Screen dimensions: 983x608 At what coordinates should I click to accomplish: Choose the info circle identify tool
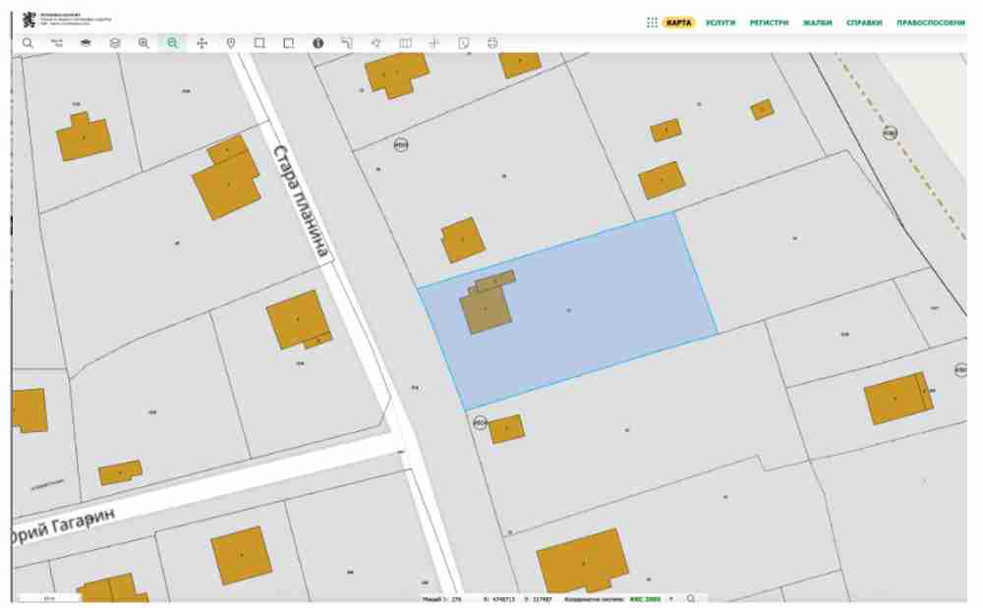point(318,43)
